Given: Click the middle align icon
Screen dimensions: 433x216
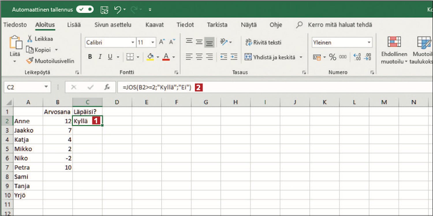Looking at the screenshot, I should pos(199,42).
